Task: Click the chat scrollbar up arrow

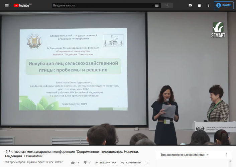Action: click(x=230, y=161)
